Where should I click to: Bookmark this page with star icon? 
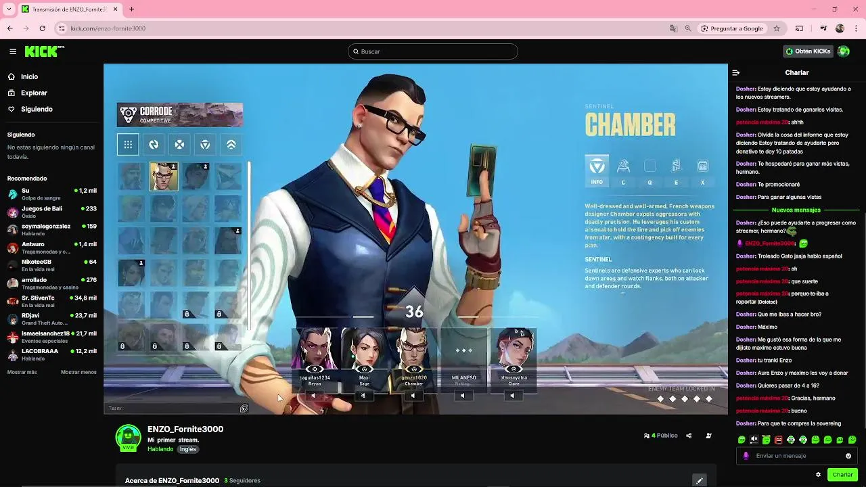point(777,28)
